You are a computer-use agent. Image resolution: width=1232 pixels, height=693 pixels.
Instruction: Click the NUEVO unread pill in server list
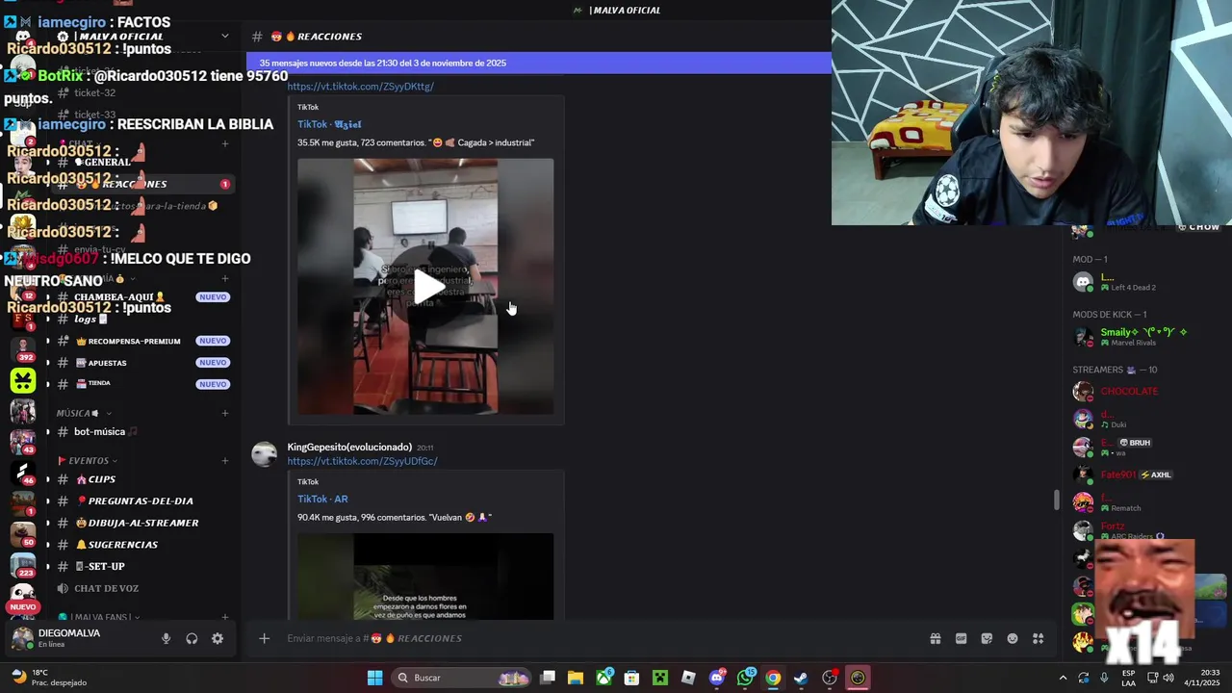[x=22, y=607]
